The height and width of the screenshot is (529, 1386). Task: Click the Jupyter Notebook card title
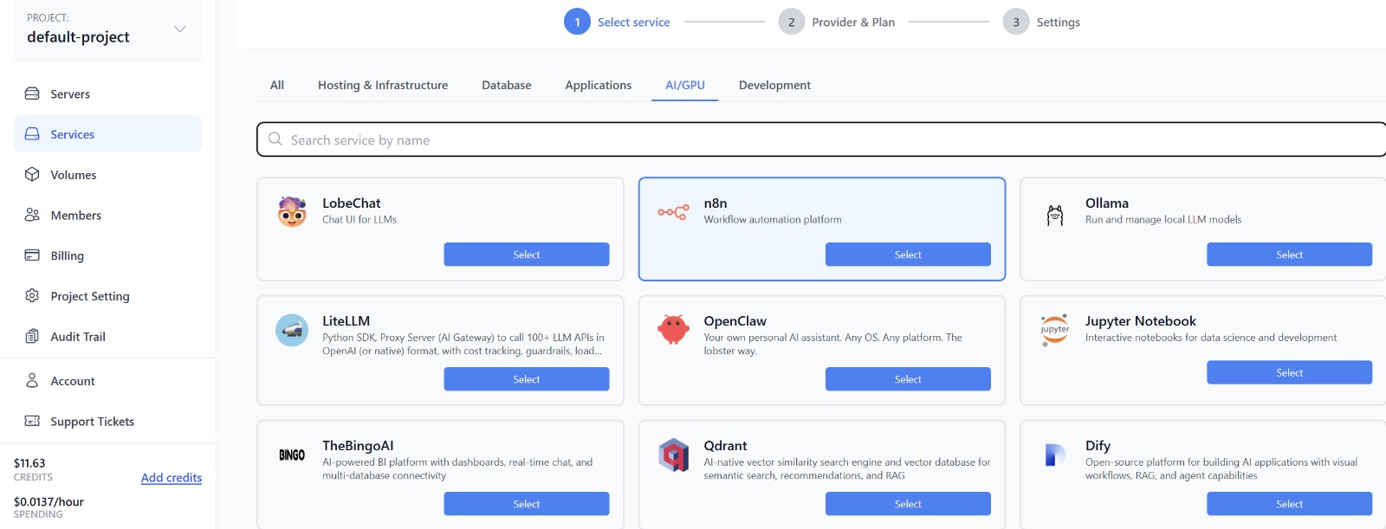tap(1141, 321)
